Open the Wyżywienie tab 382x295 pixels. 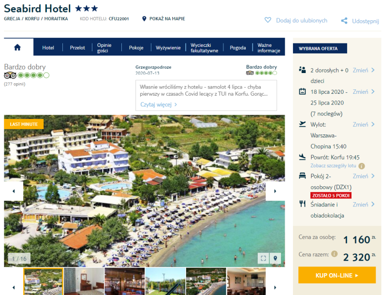168,48
